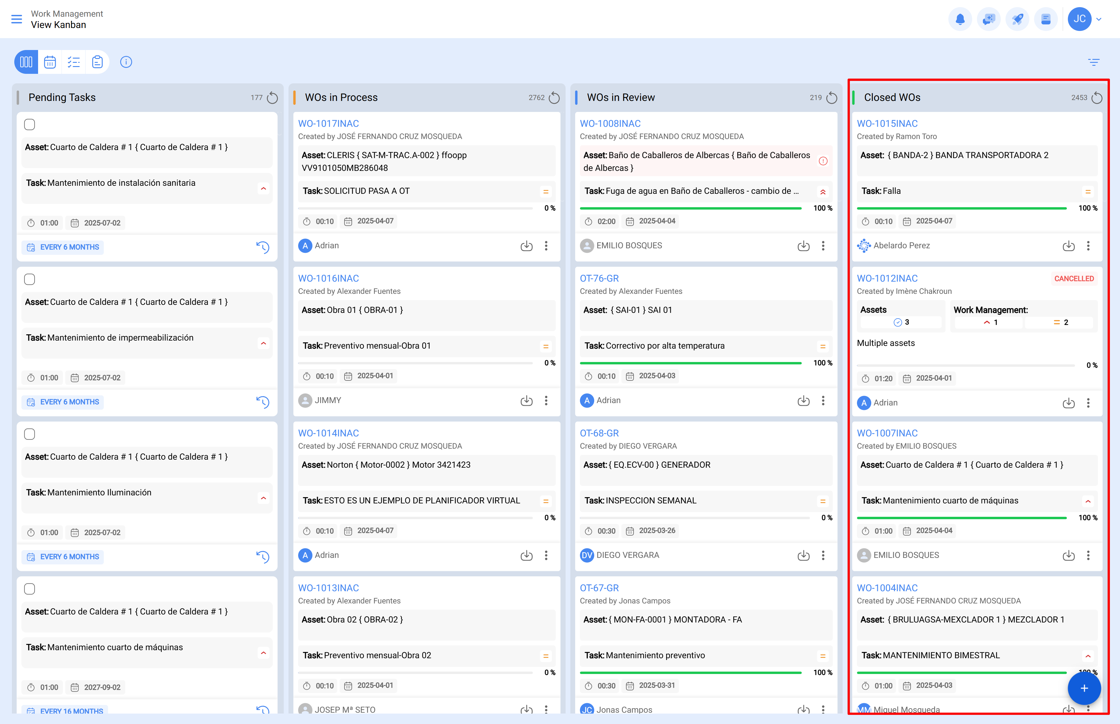
Task: Click medium priority icon on SOLICITUD PASA A OT
Action: pyautogui.click(x=546, y=192)
